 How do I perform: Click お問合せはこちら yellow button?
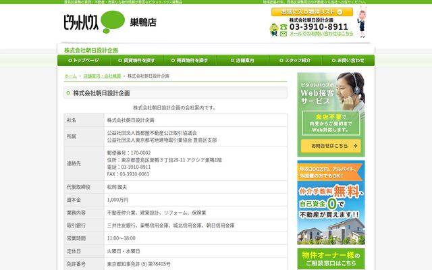(x=331, y=146)
